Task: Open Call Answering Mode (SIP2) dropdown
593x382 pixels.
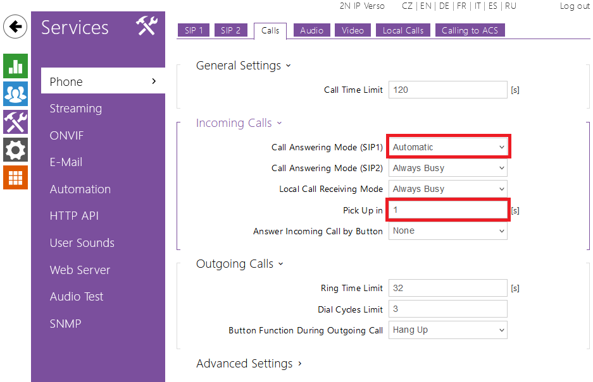Action: click(448, 168)
